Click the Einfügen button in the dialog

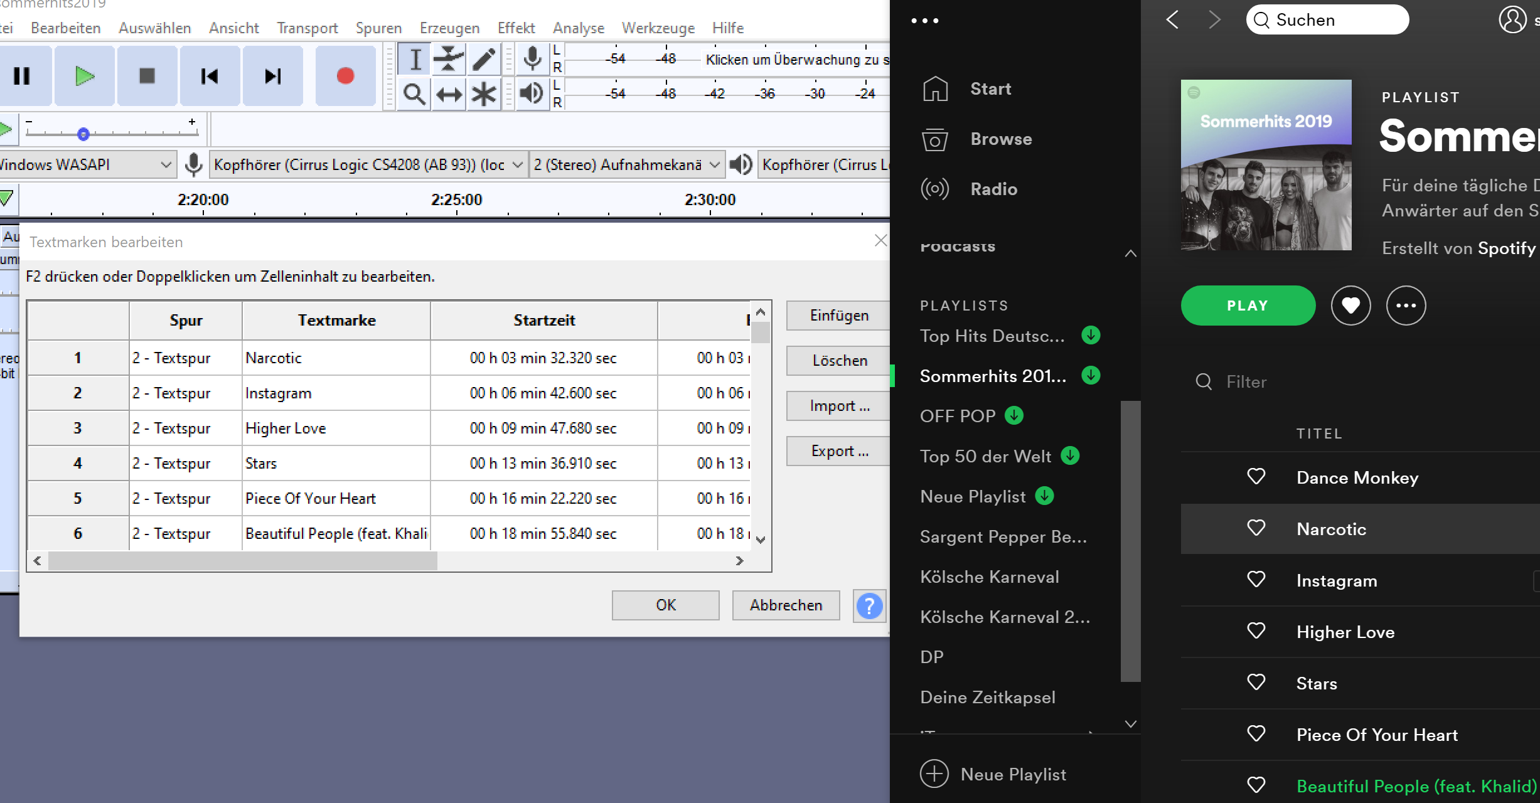tap(838, 316)
